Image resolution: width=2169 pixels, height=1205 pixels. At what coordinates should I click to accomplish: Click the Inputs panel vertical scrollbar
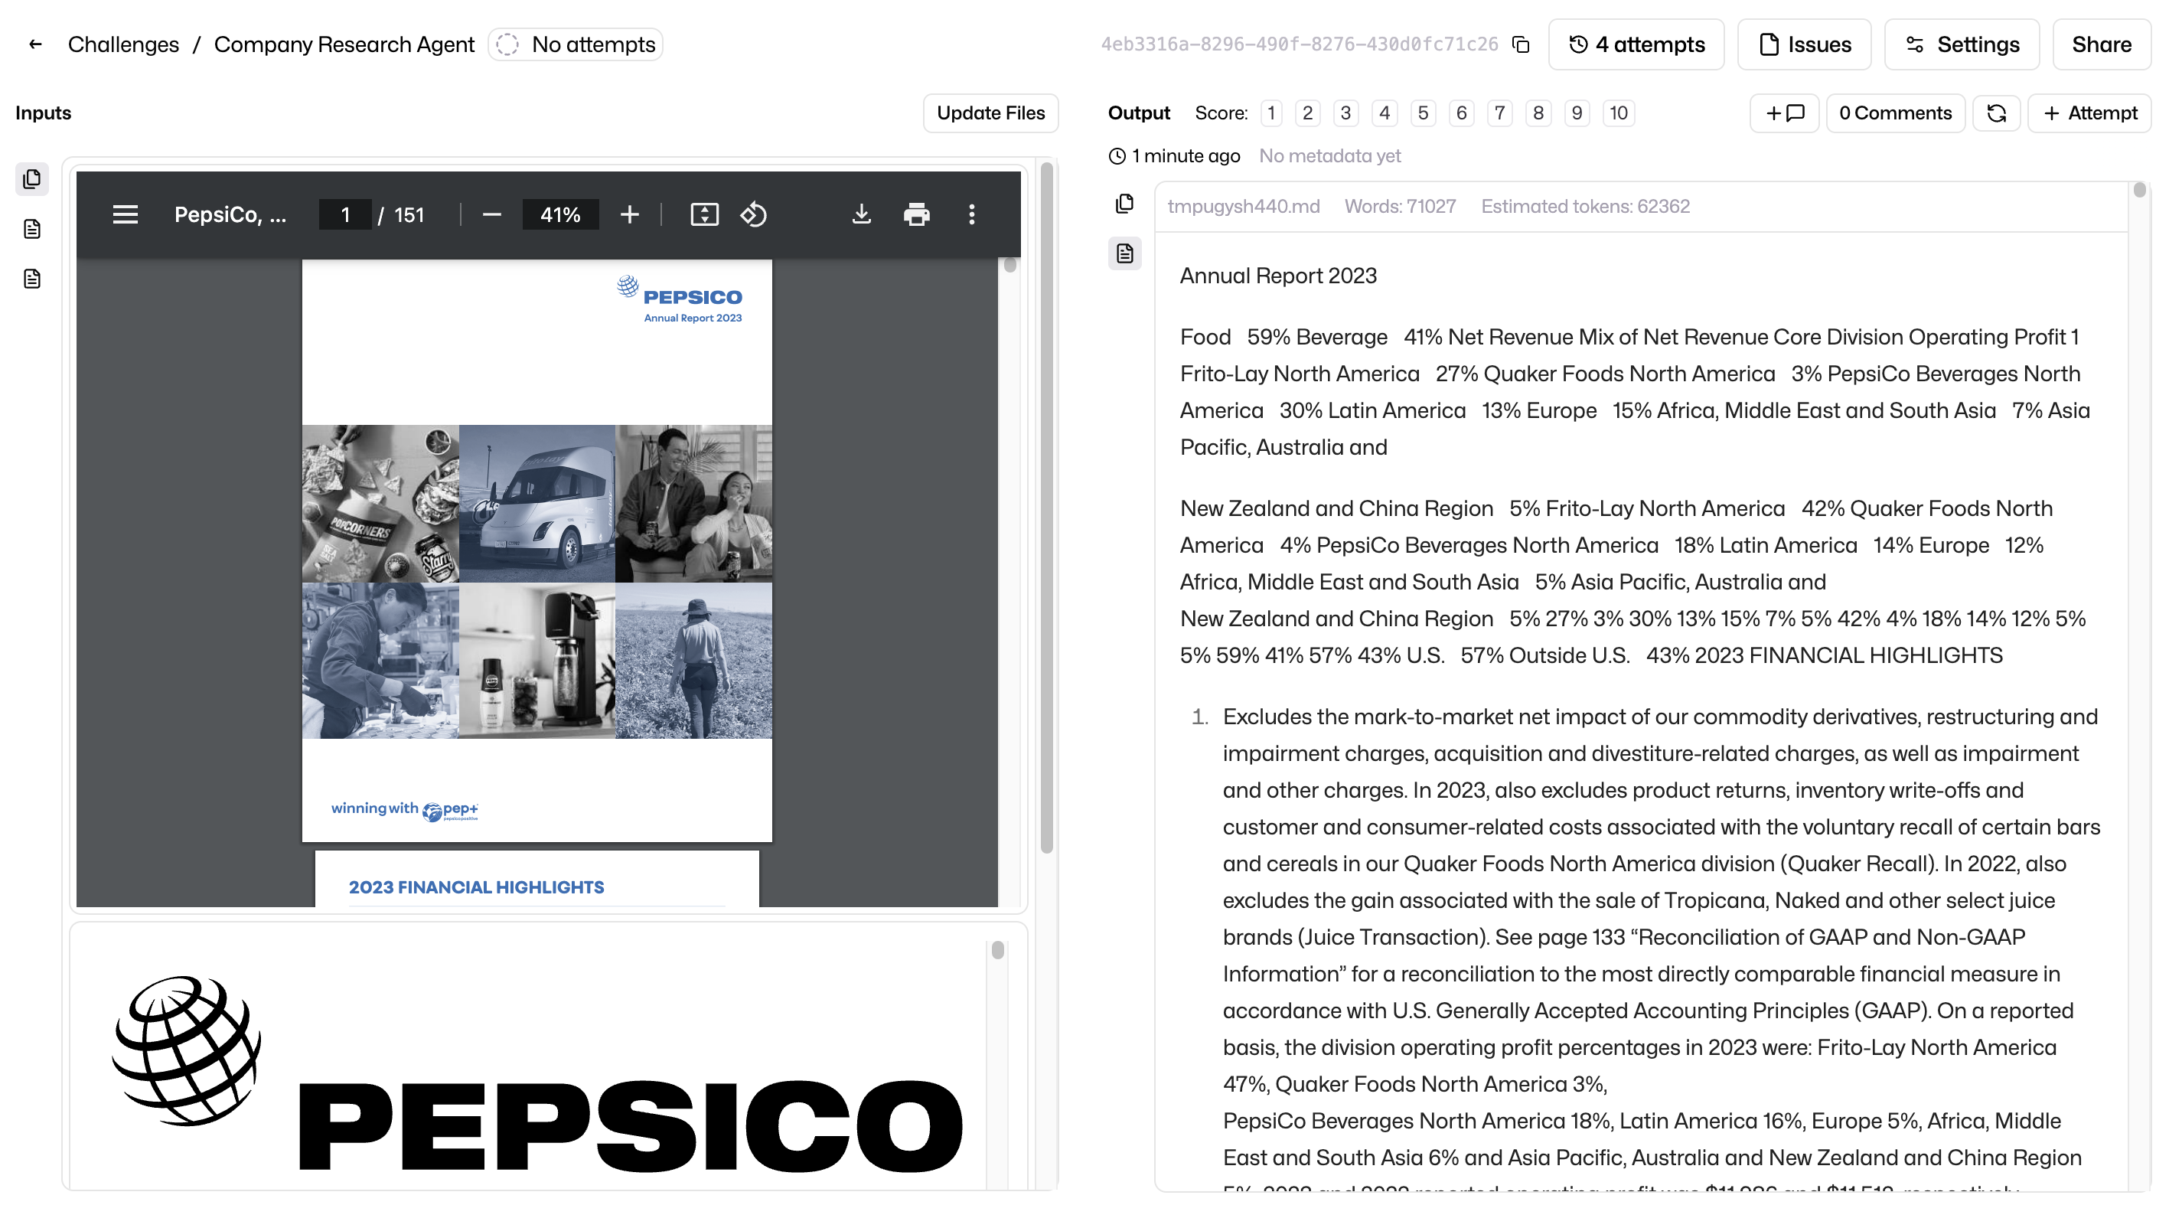coord(1046,508)
